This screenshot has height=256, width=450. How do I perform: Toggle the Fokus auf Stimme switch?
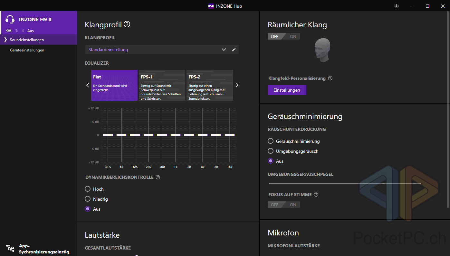coord(283,205)
